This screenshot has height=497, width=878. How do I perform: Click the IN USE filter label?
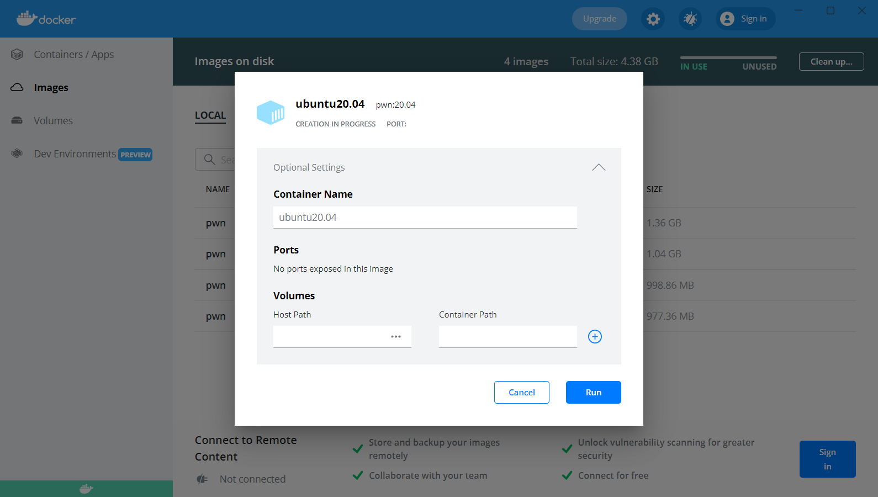[x=694, y=66]
